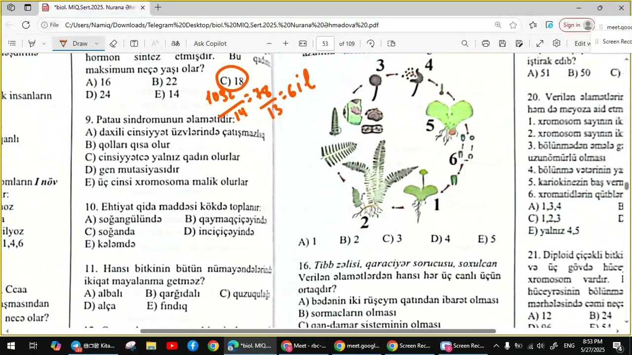Expand the Highlight color options
Viewport: 632px width, 355px height.
point(44,43)
